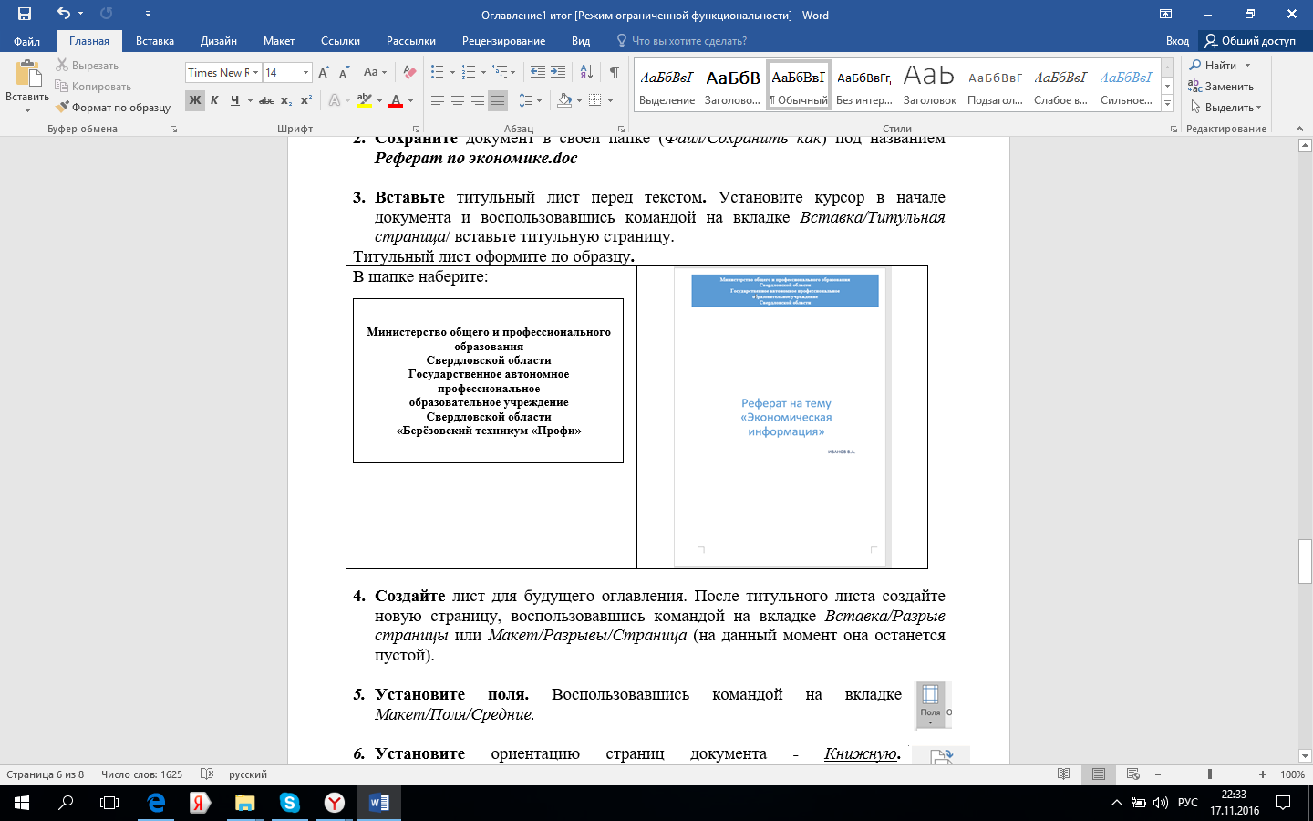This screenshot has height=821, width=1313.
Task: Increase font size with the grow font icon
Action: click(324, 72)
